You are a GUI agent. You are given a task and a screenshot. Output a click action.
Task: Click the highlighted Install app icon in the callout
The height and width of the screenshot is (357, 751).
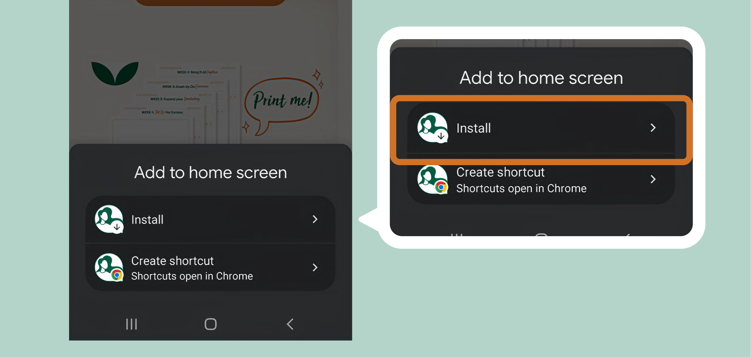(x=432, y=128)
